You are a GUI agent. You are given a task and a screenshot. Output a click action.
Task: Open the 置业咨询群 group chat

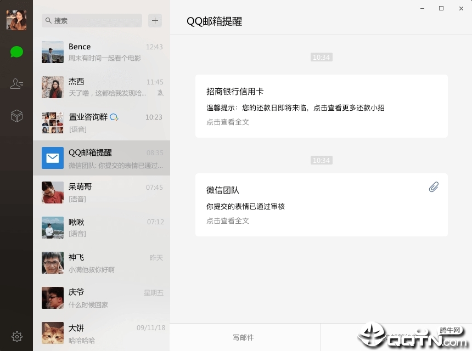click(102, 122)
